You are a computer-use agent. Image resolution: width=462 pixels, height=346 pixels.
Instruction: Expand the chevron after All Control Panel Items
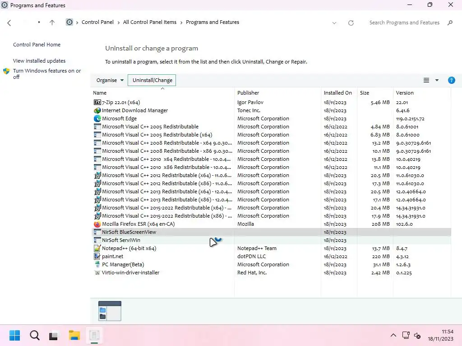click(181, 23)
